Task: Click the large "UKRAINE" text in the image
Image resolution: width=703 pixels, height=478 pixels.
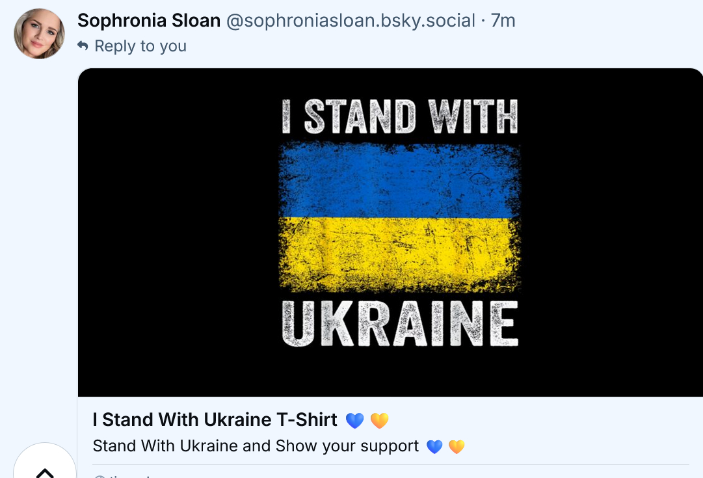Action: tap(399, 323)
